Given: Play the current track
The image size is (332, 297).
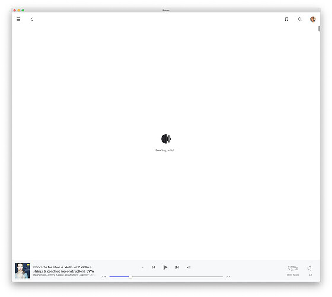Looking at the screenshot, I should [165, 267].
